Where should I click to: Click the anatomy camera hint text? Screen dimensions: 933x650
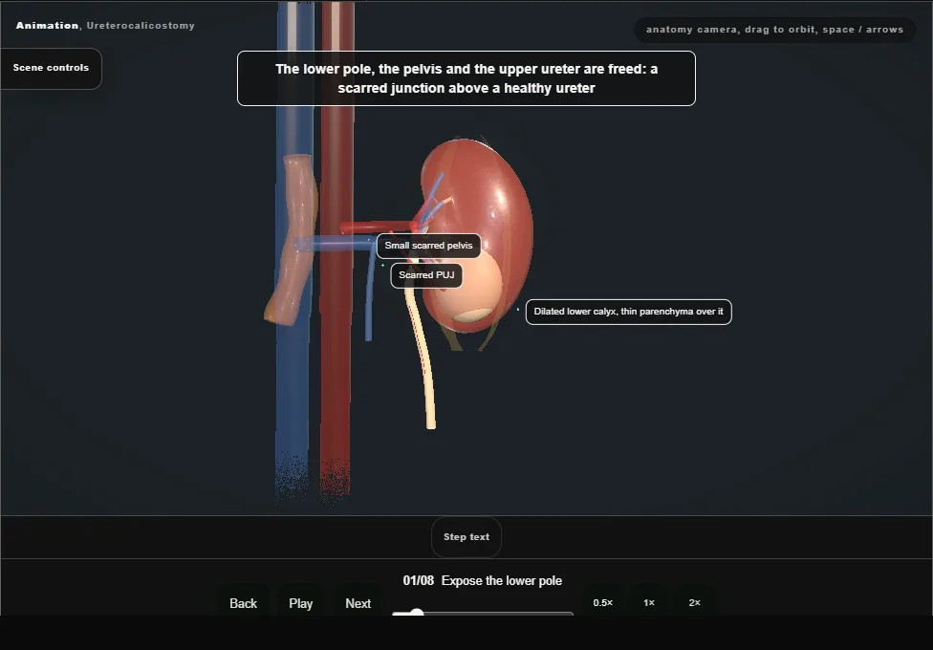774,30
